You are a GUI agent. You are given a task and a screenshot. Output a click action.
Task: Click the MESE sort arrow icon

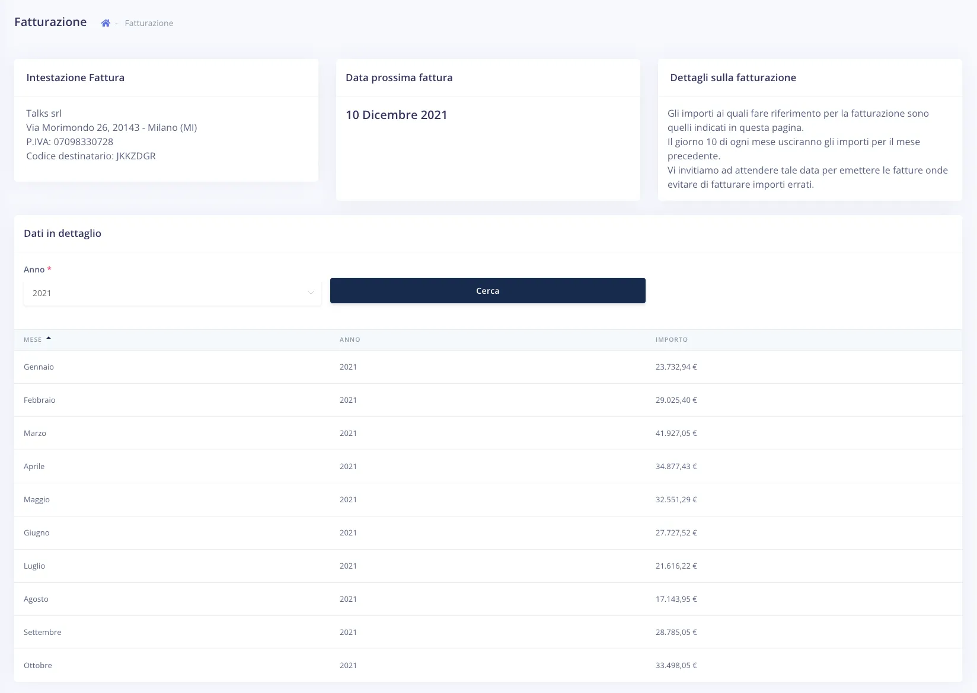click(x=49, y=338)
